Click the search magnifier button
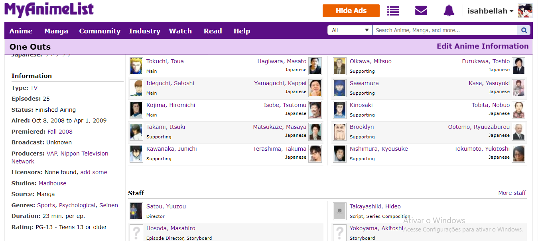The image size is (538, 241). (524, 30)
